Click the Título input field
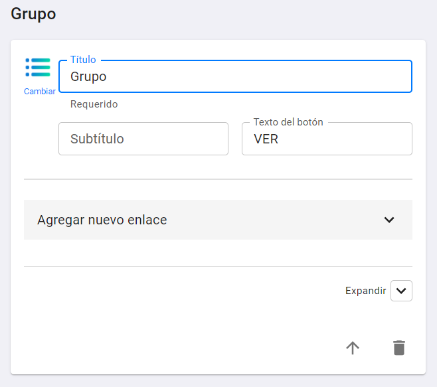437x387 pixels. 235,76
